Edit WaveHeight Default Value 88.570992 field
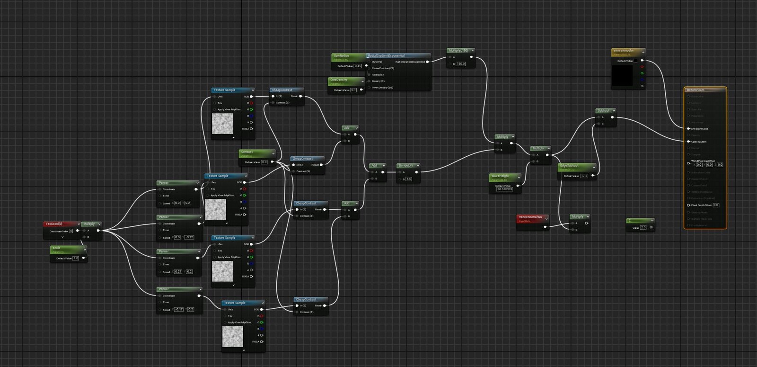This screenshot has width=757, height=367. [x=505, y=189]
